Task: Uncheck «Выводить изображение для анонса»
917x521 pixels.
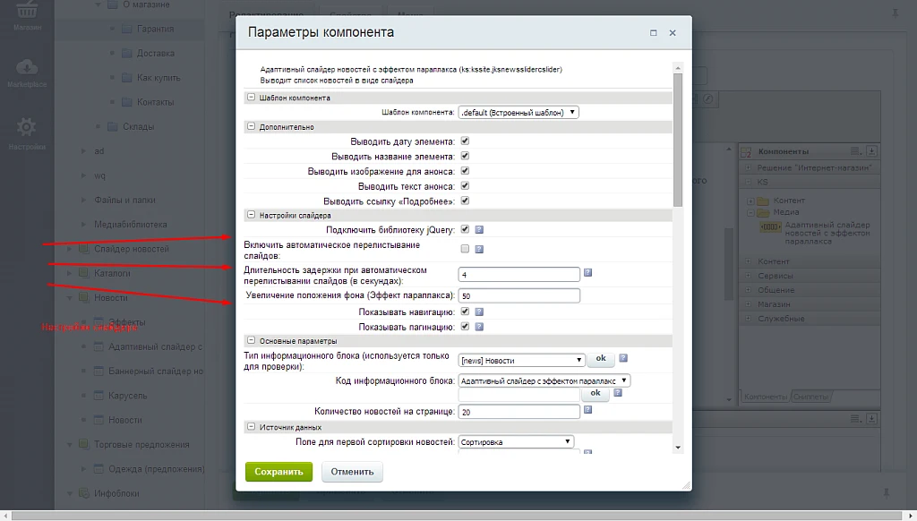Action: (465, 171)
